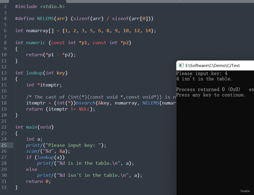Image resolution: width=254 pixels, height=195 pixels.
Task: Click line number 6 in the gutter
Action: click(5, 31)
